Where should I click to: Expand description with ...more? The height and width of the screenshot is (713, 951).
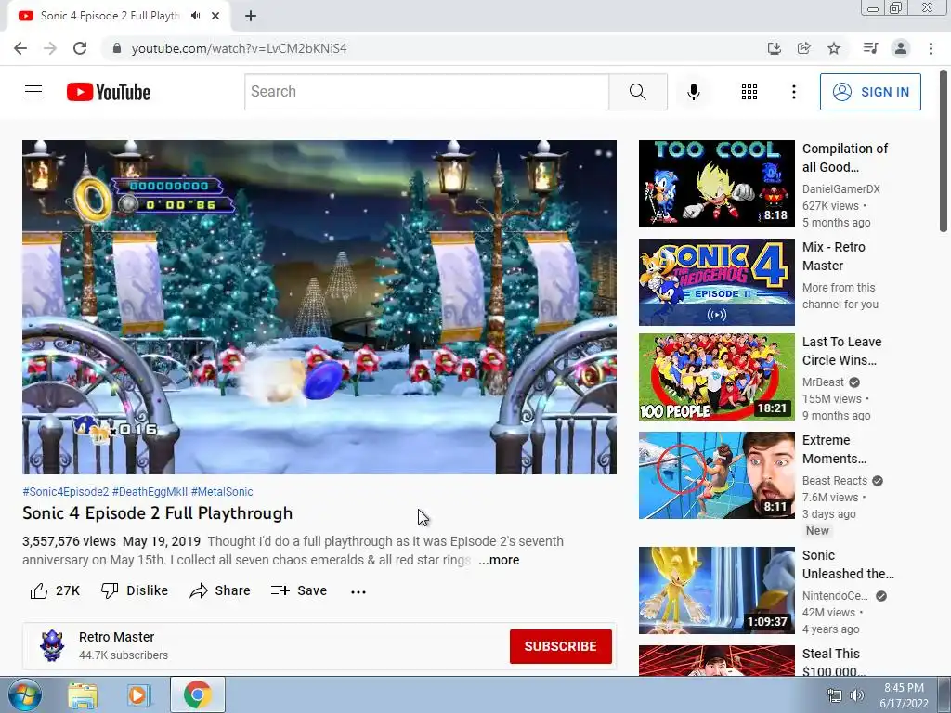point(499,560)
